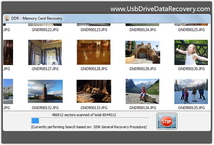
Task: Select the GNDR00132.JPG tower building thumbnail
Action: coord(45,91)
